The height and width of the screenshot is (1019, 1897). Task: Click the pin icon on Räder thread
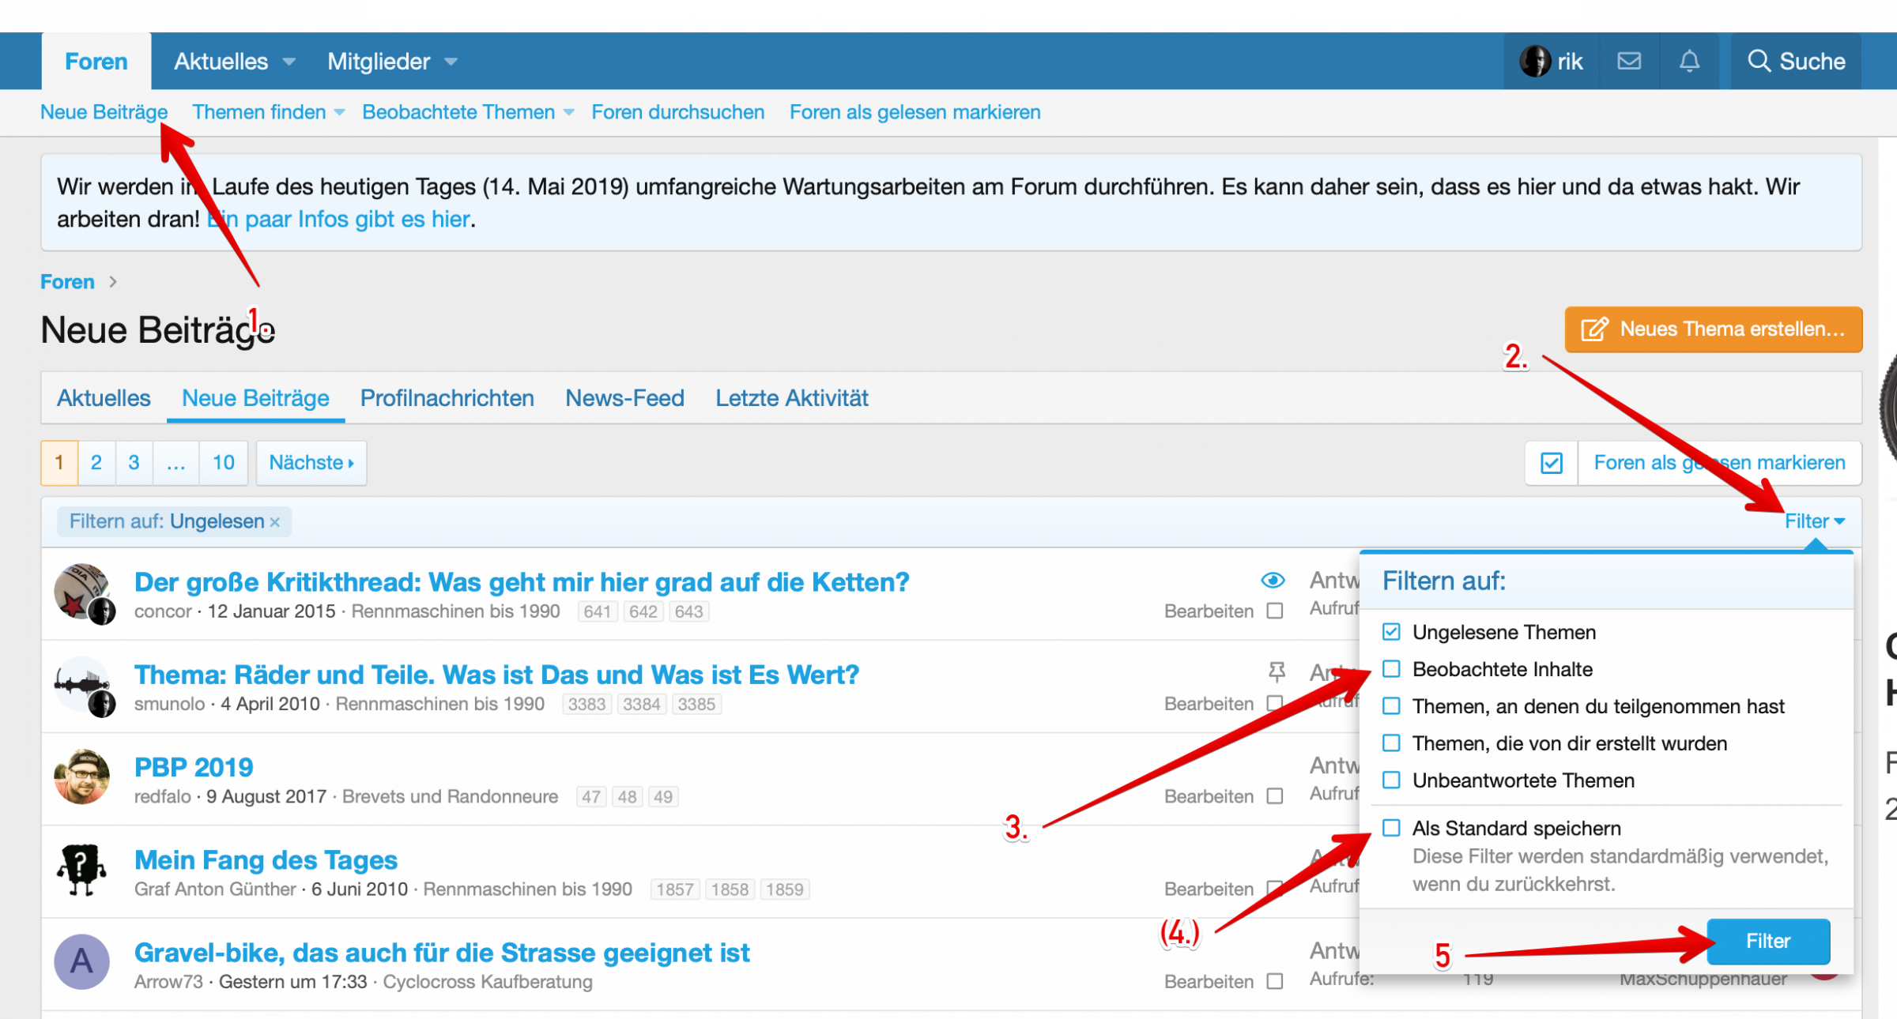tap(1276, 672)
